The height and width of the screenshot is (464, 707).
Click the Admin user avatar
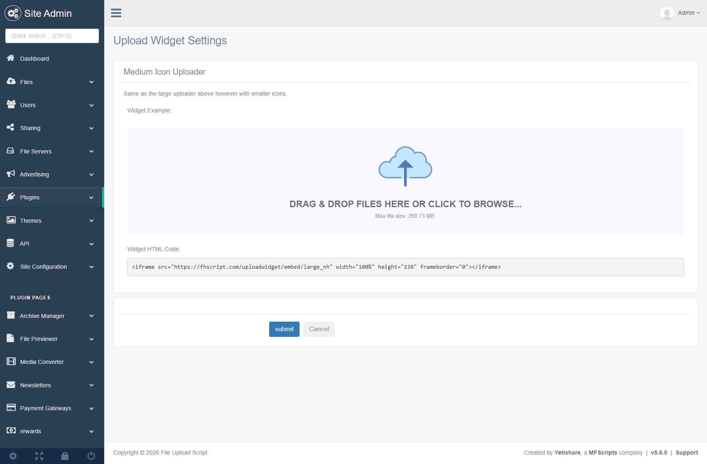click(667, 13)
